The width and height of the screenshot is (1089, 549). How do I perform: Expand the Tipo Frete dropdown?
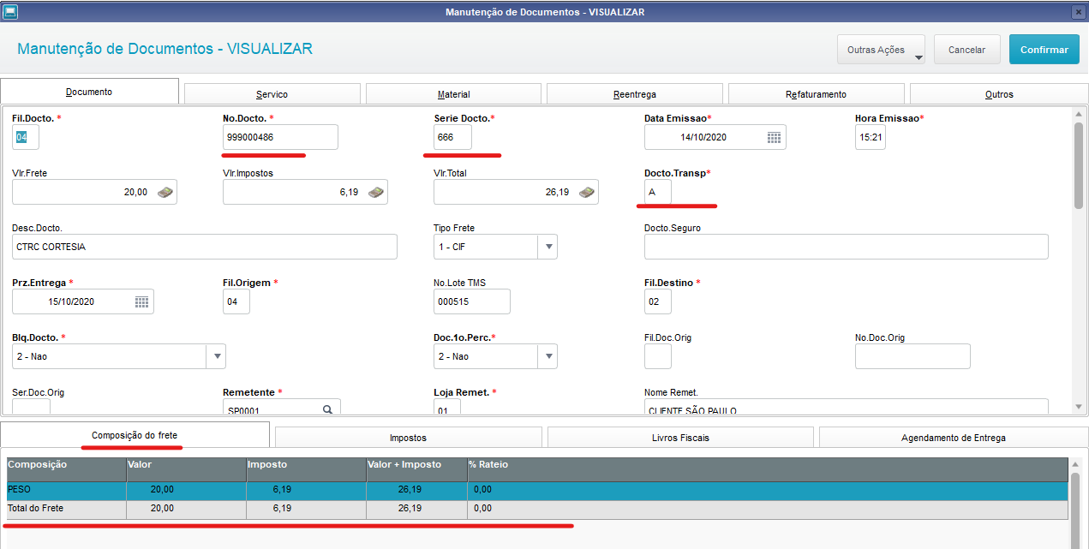tap(547, 247)
